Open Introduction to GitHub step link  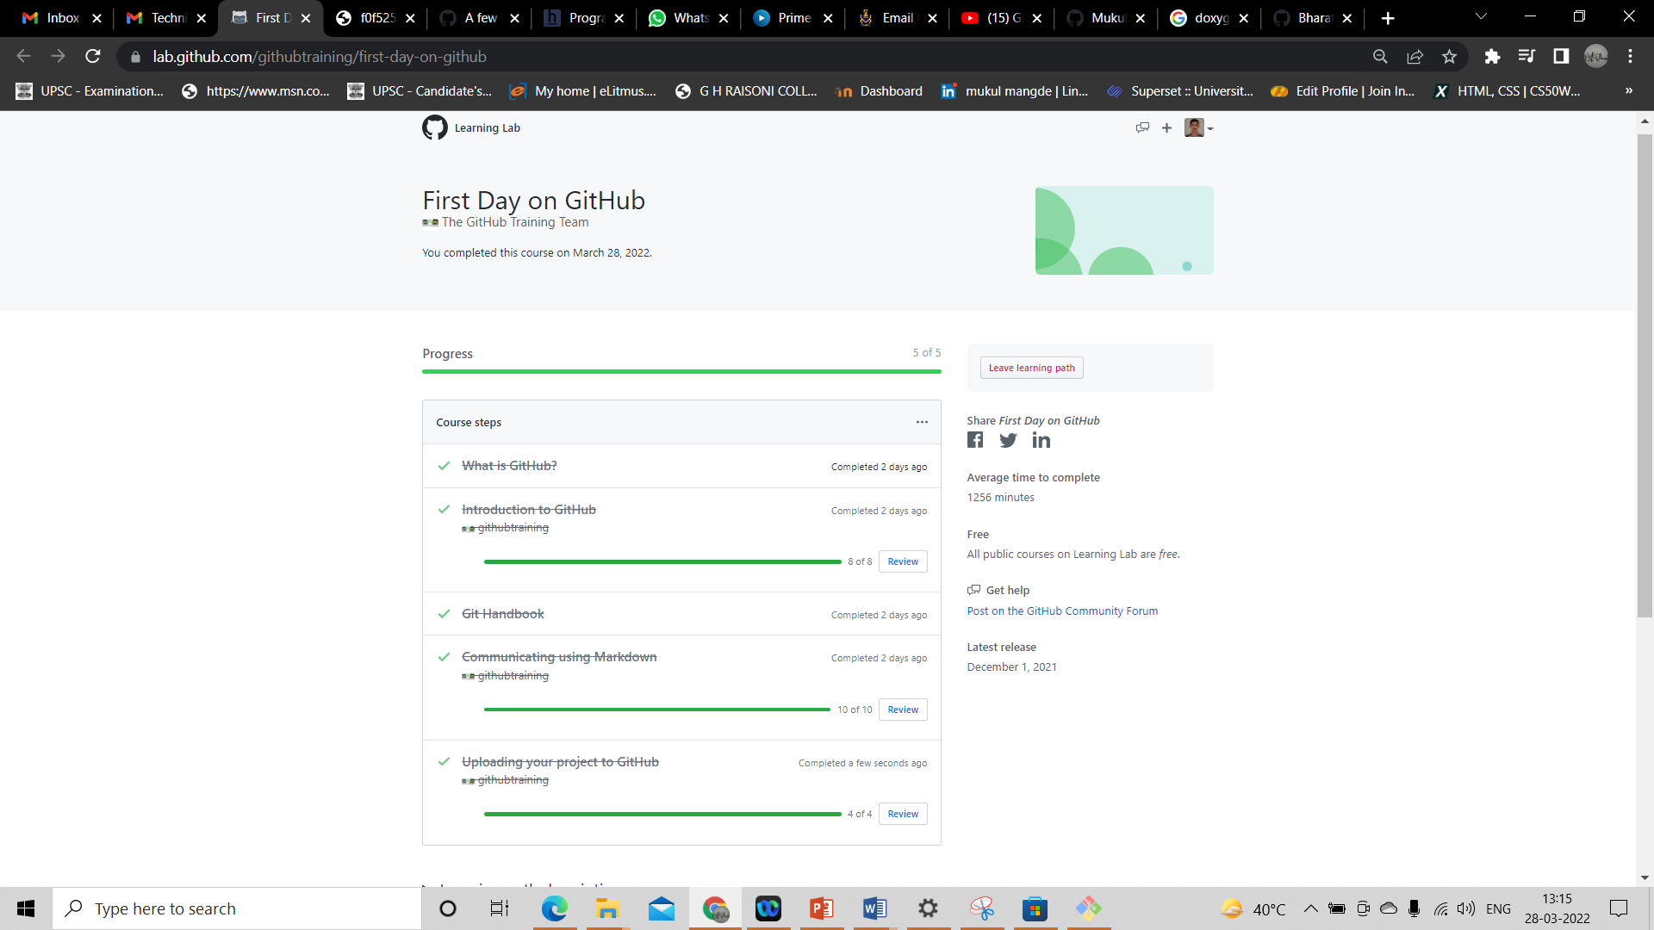pyautogui.click(x=529, y=510)
